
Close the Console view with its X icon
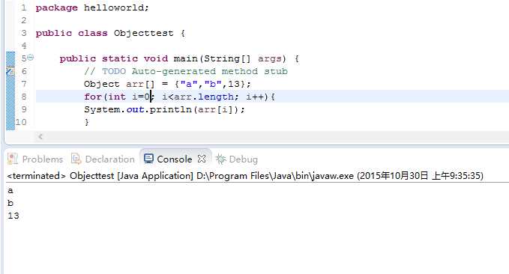(x=202, y=159)
